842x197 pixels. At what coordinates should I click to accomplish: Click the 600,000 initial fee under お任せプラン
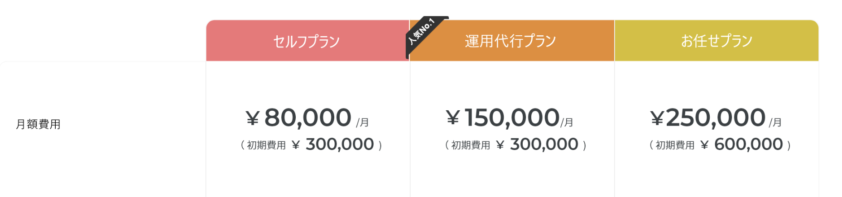[x=748, y=145]
